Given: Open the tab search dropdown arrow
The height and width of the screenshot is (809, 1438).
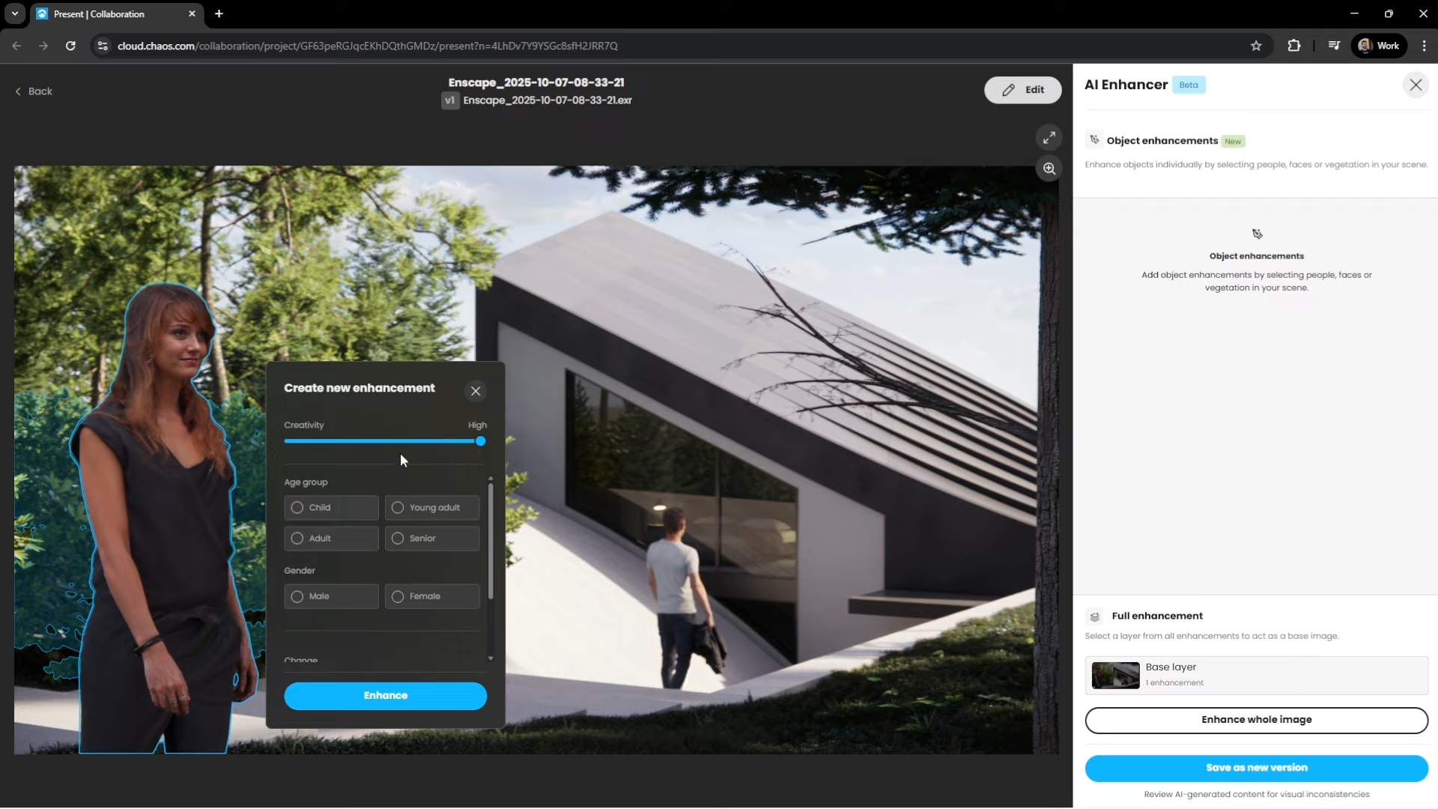Looking at the screenshot, I should 14,13.
